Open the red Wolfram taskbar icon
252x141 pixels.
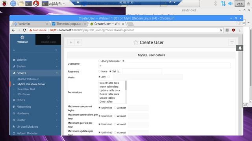[x=36, y=4]
